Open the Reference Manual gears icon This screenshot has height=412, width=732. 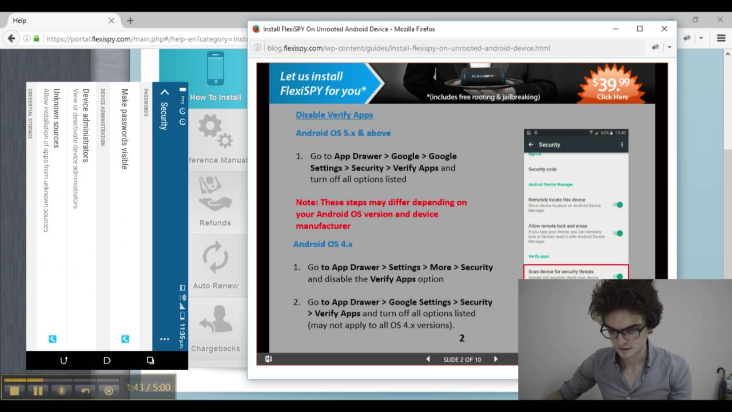point(216,132)
